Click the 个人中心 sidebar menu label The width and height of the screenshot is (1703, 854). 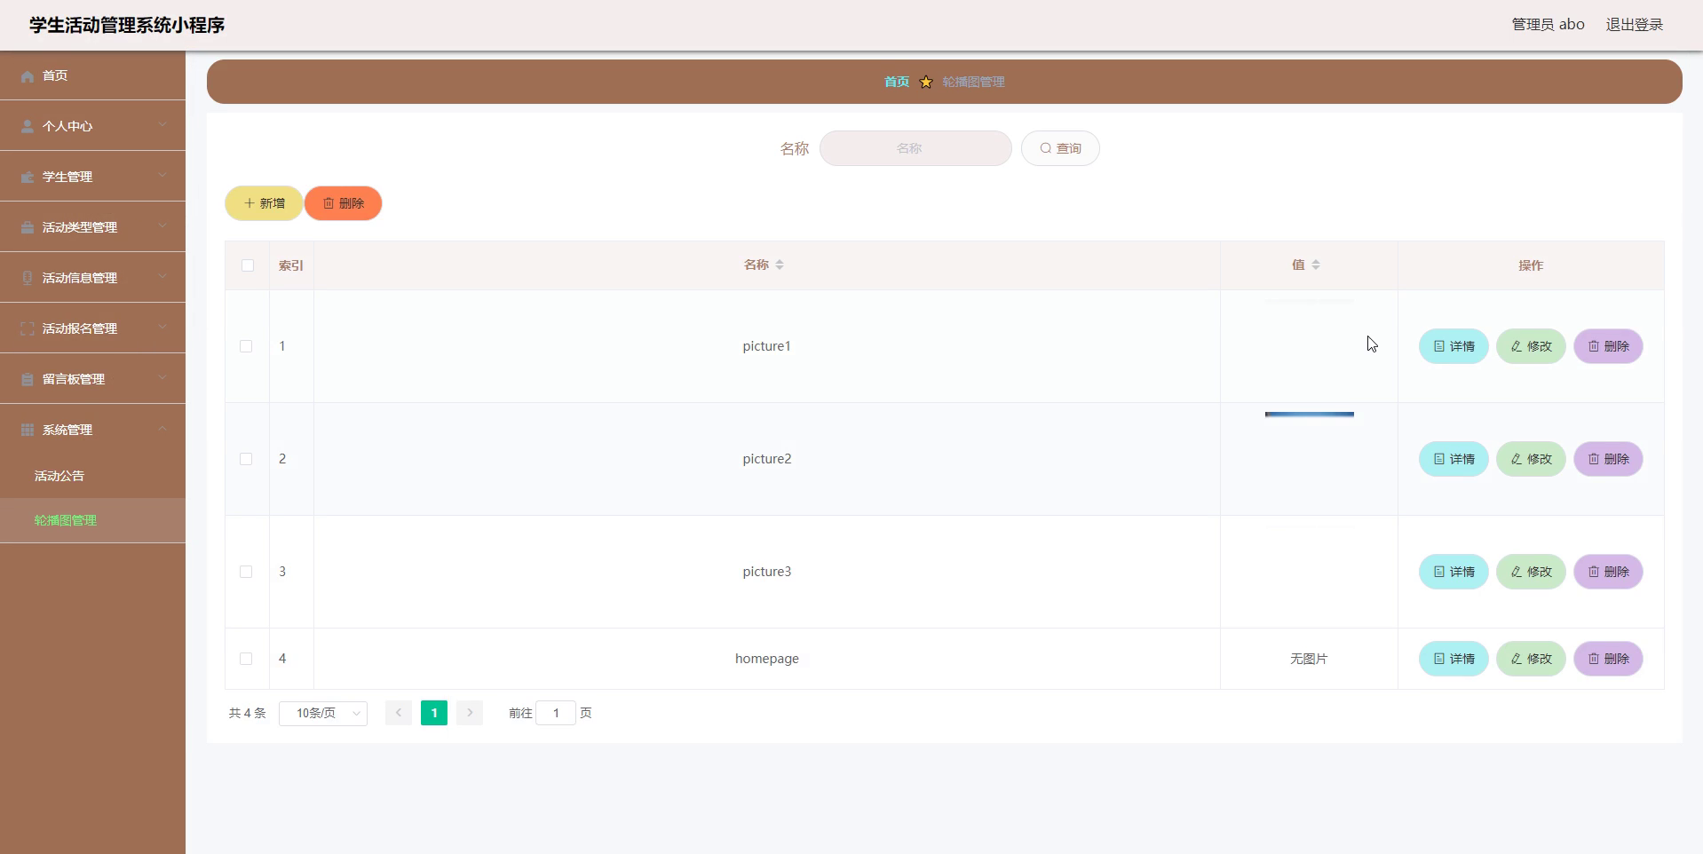67,126
